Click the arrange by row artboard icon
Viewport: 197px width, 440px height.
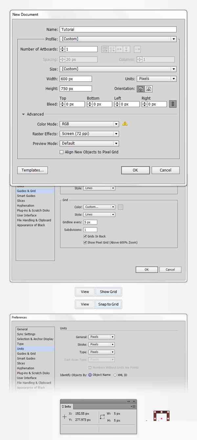coord(120,49)
